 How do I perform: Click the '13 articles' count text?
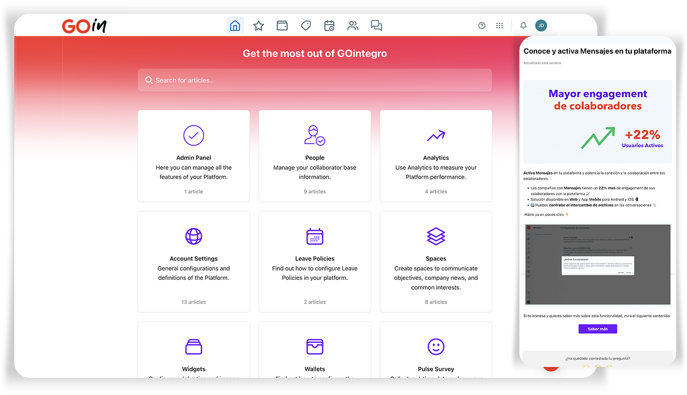(x=194, y=302)
